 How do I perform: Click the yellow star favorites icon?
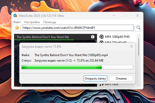pyautogui.click(x=17, y=28)
